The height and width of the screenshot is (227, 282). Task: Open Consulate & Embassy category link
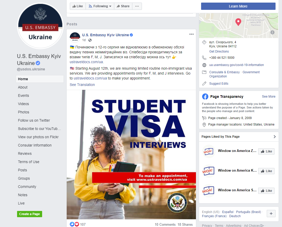[x=224, y=72]
